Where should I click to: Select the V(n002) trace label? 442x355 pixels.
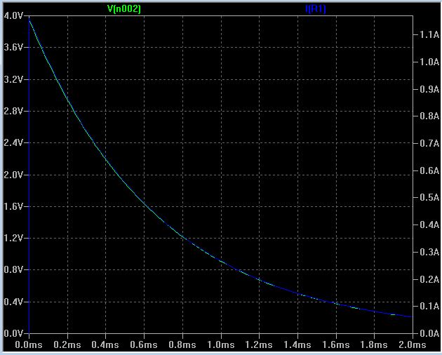point(124,9)
